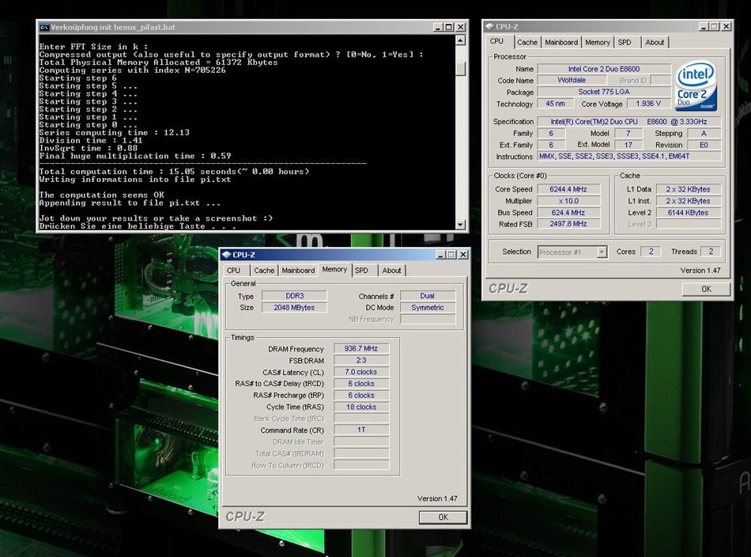The height and width of the screenshot is (557, 751).
Task: Click the Series computing time line in console
Action: coord(115,133)
